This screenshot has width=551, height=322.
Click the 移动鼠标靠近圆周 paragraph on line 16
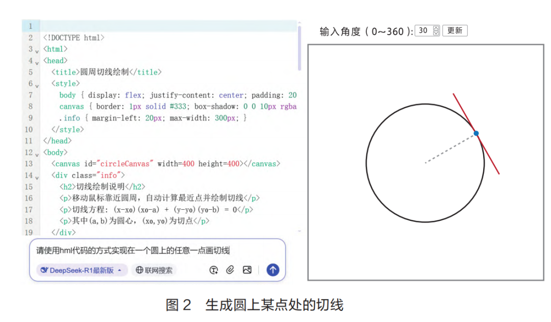(160, 199)
